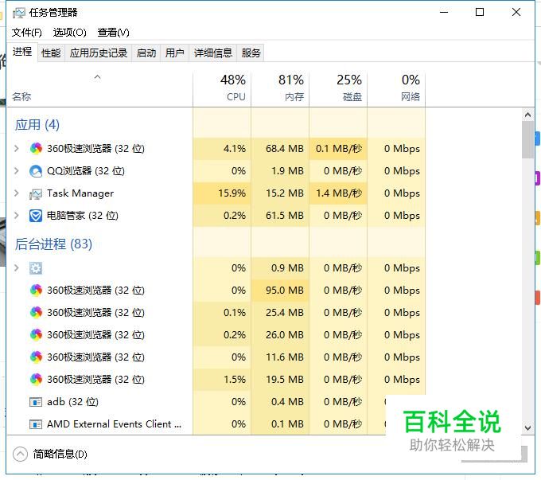The height and width of the screenshot is (480, 541).
Task: Click the 电脑管家 shield icon
Action: (36, 216)
